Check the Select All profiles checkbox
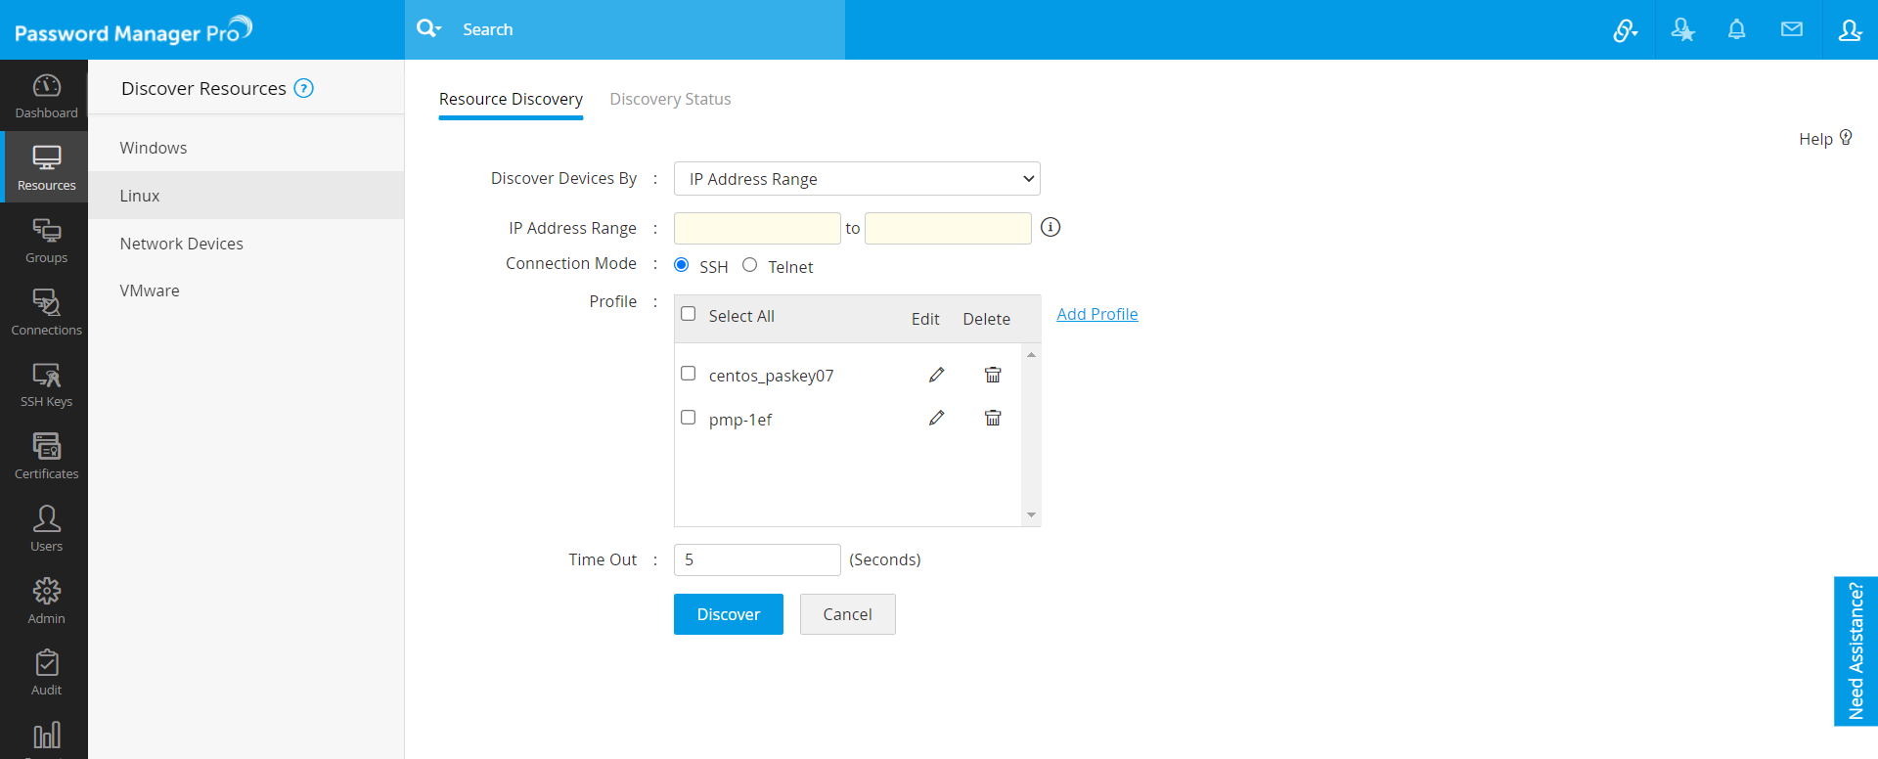The width and height of the screenshot is (1878, 759). pos(689,314)
